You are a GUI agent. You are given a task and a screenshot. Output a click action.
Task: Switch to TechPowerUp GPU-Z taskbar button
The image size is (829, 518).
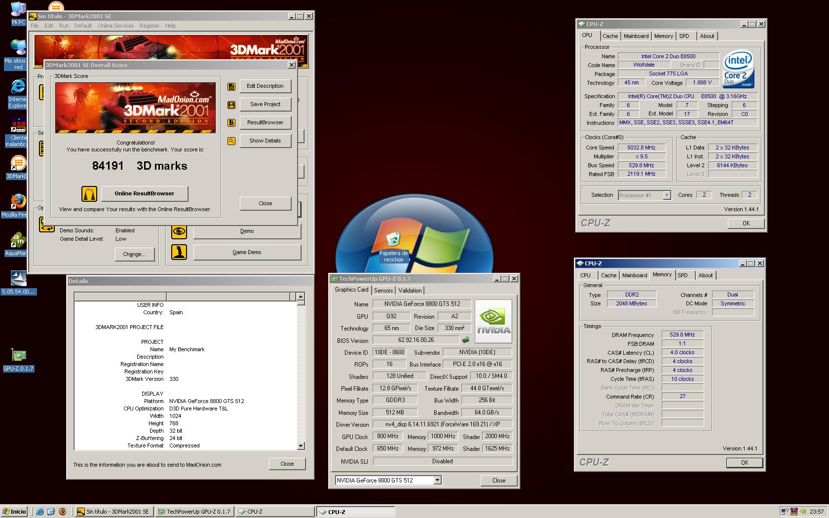tap(195, 512)
